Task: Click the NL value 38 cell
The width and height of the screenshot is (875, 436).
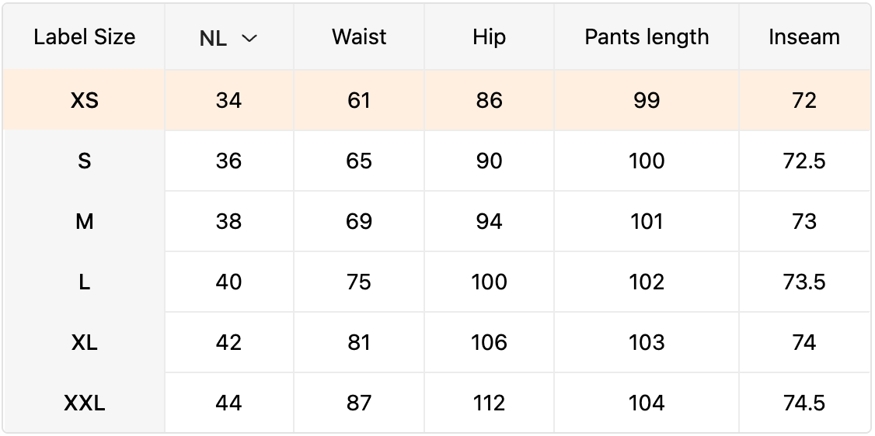Action: coord(228,222)
